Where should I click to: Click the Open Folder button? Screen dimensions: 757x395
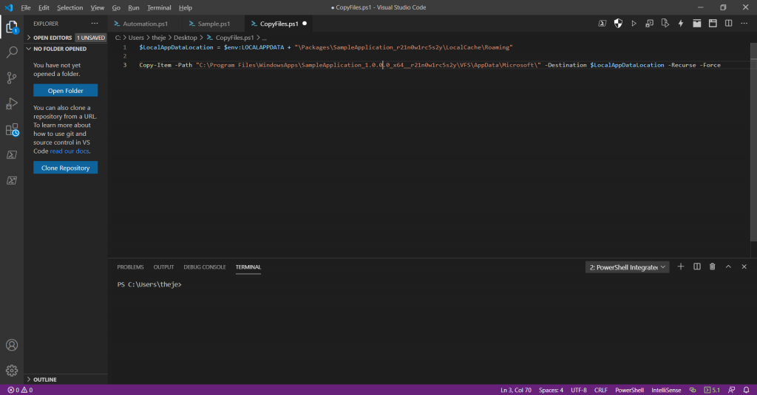pyautogui.click(x=65, y=91)
